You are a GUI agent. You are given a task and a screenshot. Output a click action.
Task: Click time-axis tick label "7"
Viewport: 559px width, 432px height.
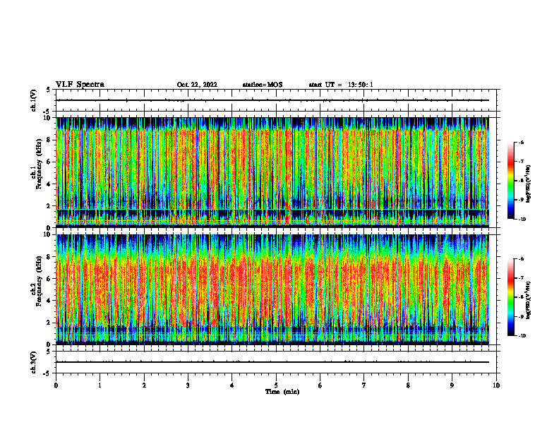click(364, 385)
